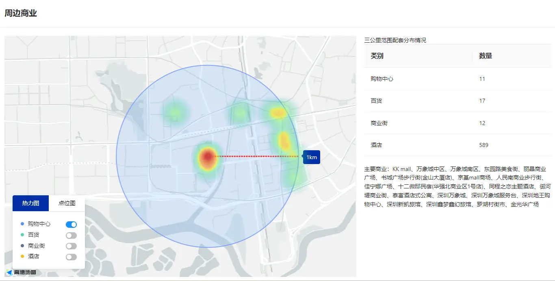Click the value 11 in table
Image resolution: width=555 pixels, height=281 pixels.
click(x=482, y=79)
